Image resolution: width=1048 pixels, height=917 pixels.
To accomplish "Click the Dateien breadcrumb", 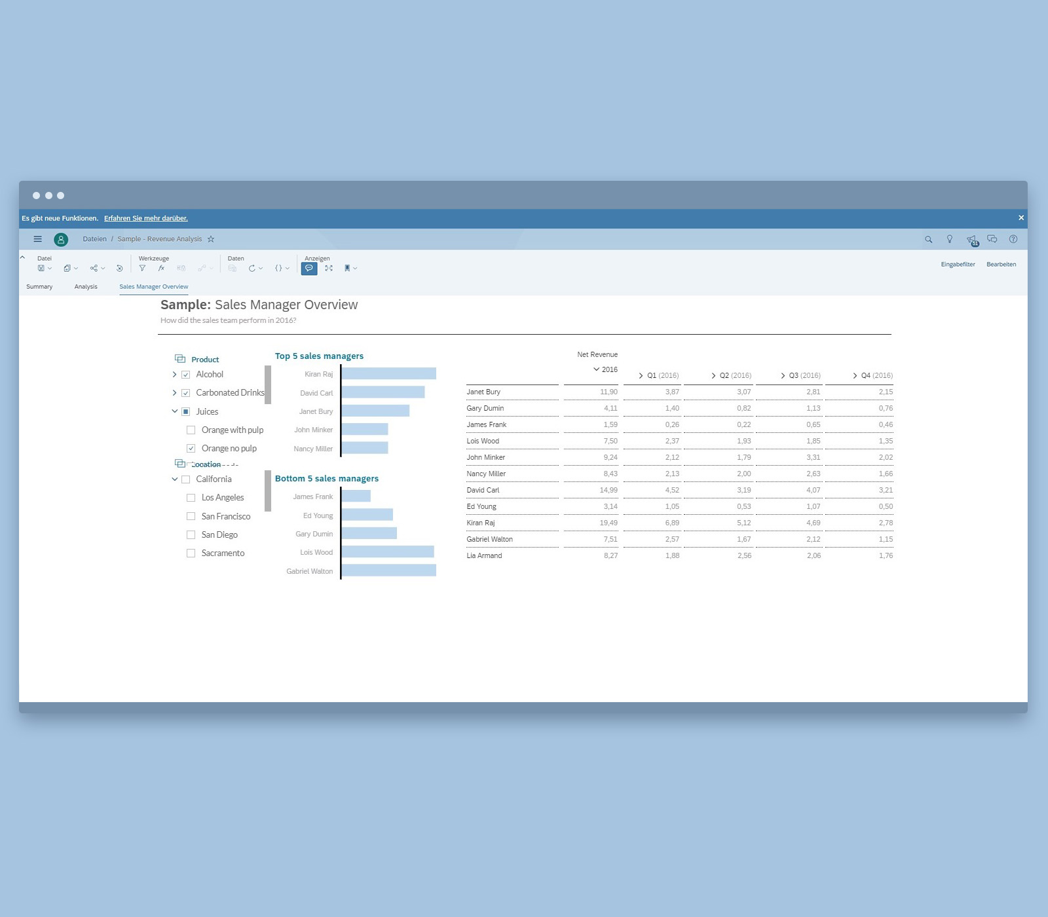I will pyautogui.click(x=94, y=239).
